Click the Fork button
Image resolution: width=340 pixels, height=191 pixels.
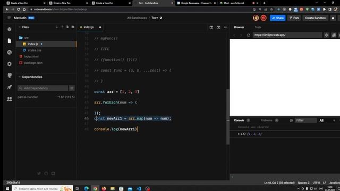pyautogui.click(x=294, y=18)
